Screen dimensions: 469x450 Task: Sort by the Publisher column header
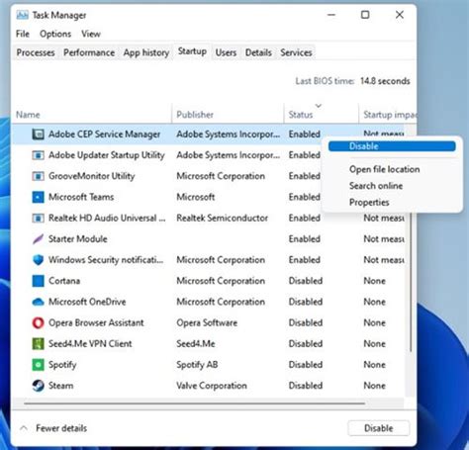[x=195, y=115]
